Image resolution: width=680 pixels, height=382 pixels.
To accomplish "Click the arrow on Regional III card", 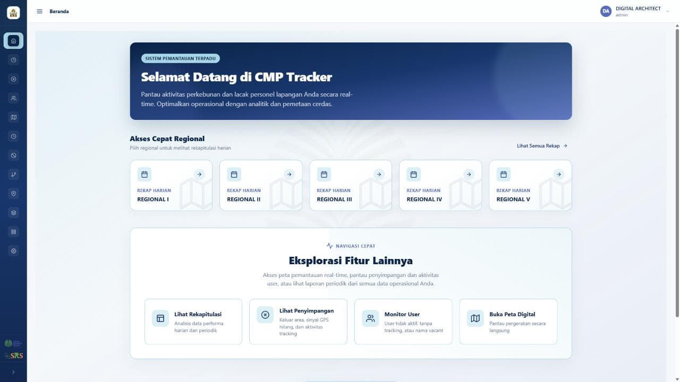I will (379, 174).
